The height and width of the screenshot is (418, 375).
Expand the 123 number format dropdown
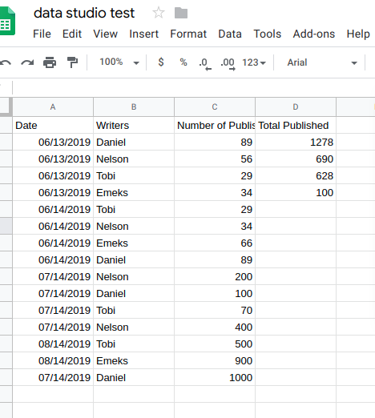[254, 62]
